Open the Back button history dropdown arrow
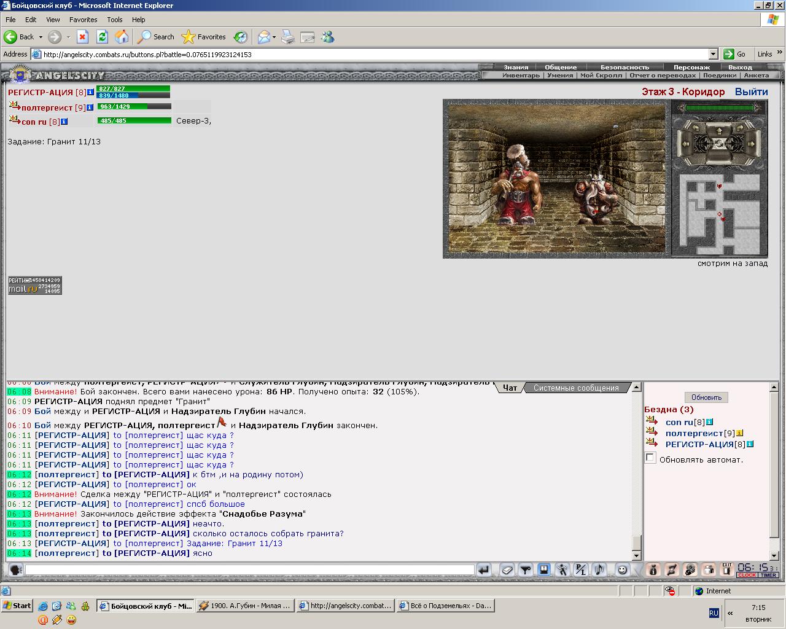 [x=41, y=37]
